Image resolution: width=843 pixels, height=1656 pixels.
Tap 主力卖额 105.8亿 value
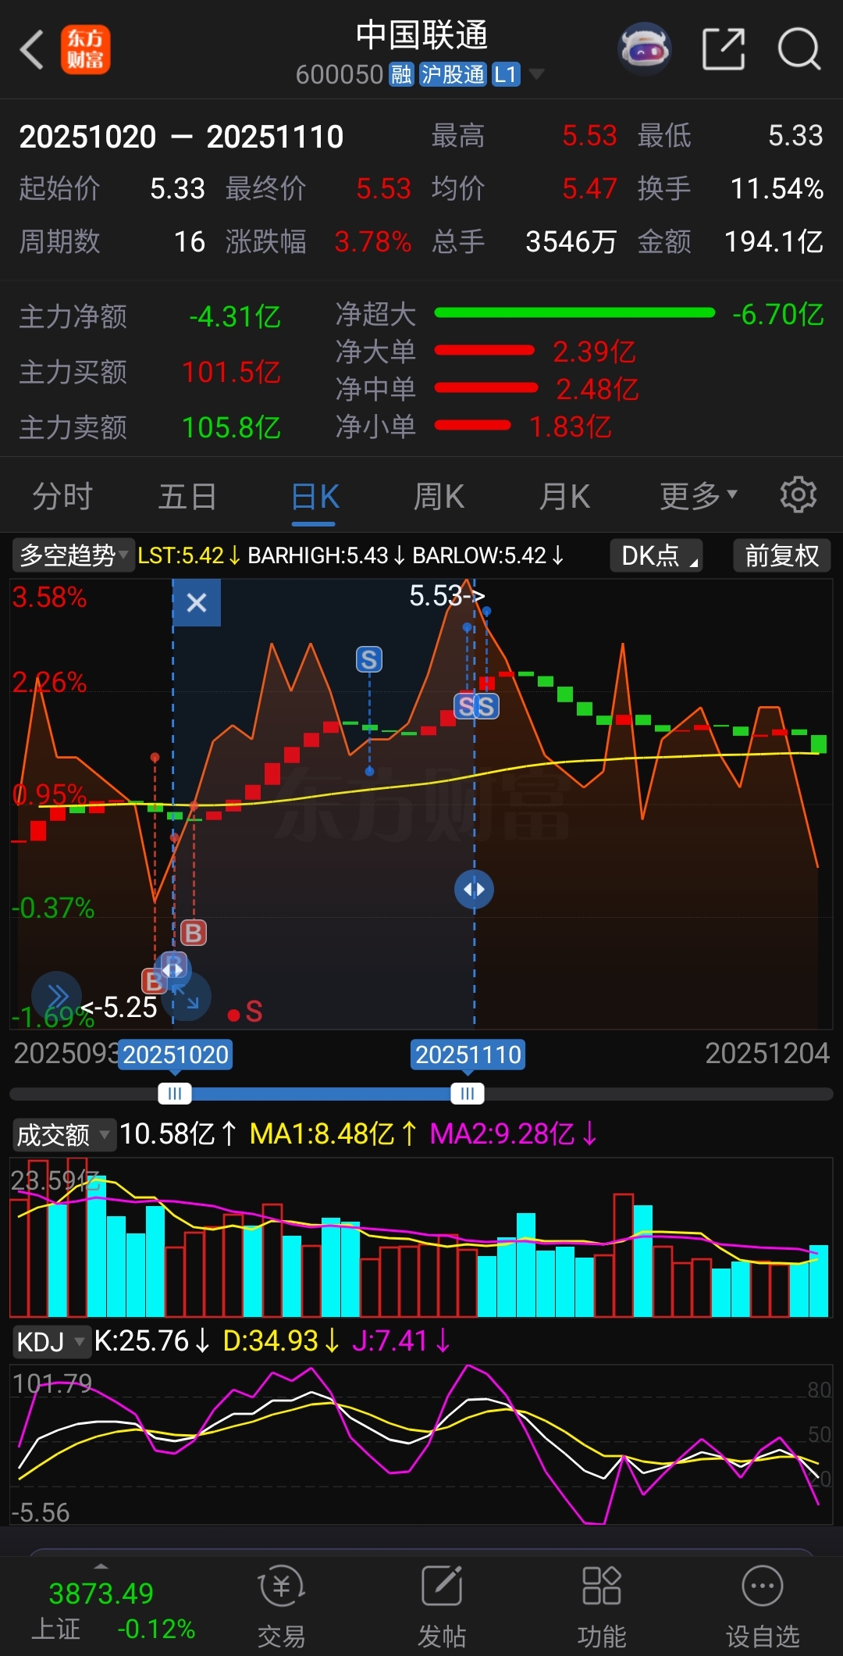(231, 427)
